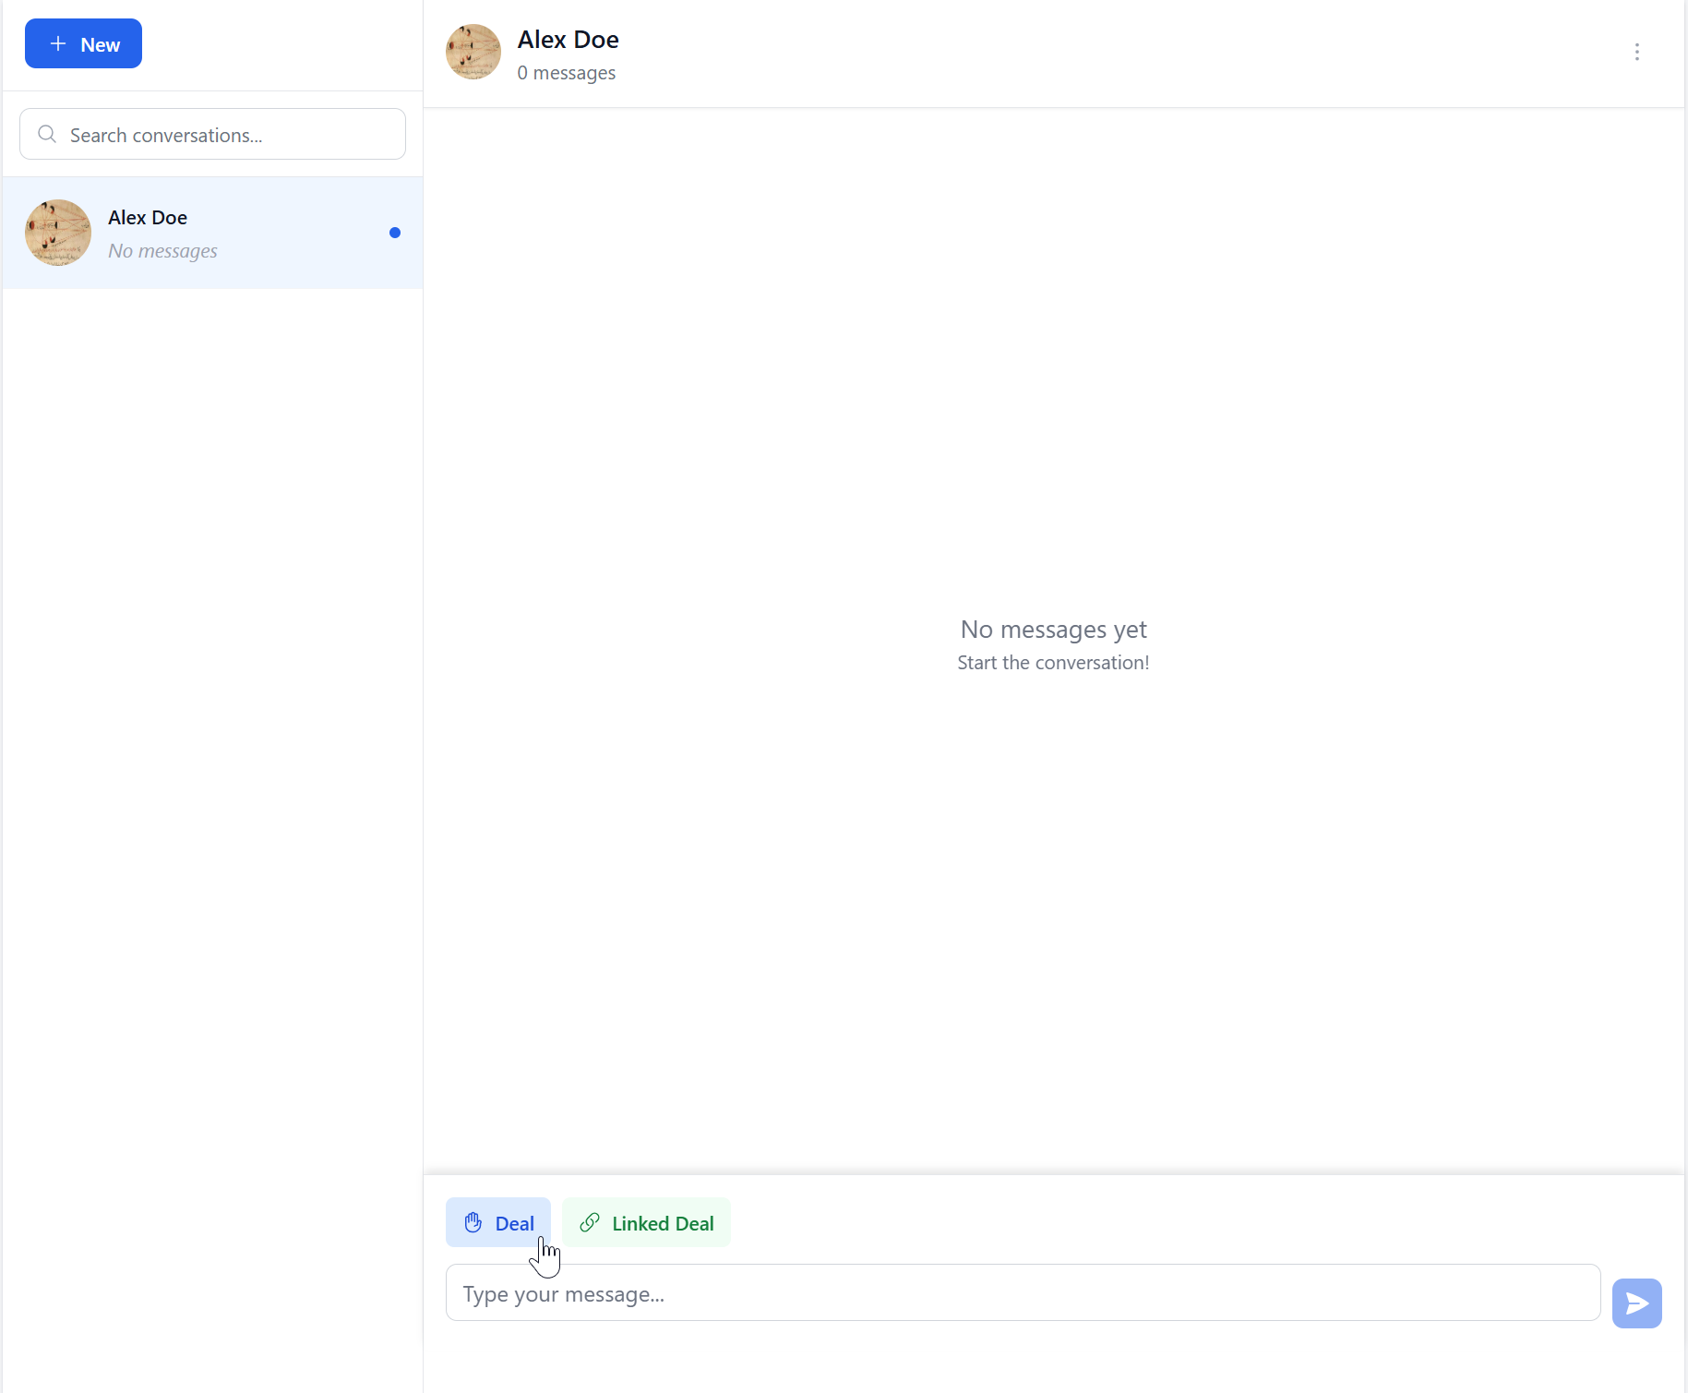Click the send message arrow icon
The height and width of the screenshot is (1393, 1688).
(x=1637, y=1303)
